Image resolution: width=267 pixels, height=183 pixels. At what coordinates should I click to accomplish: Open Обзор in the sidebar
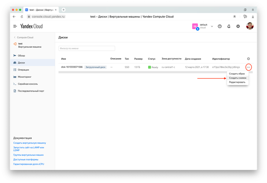(x=22, y=56)
